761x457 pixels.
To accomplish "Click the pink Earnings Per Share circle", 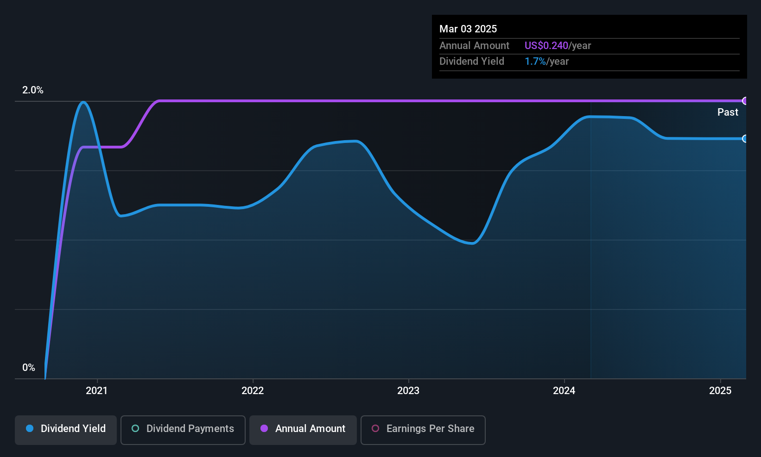I will coord(375,428).
